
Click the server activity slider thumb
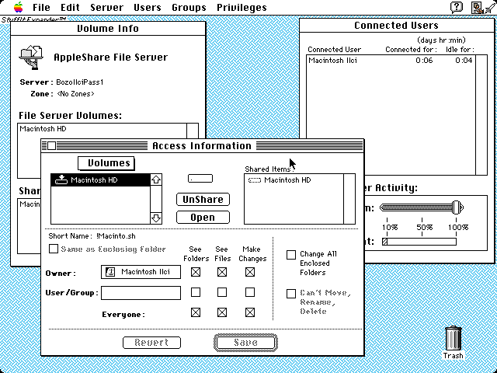[457, 207]
